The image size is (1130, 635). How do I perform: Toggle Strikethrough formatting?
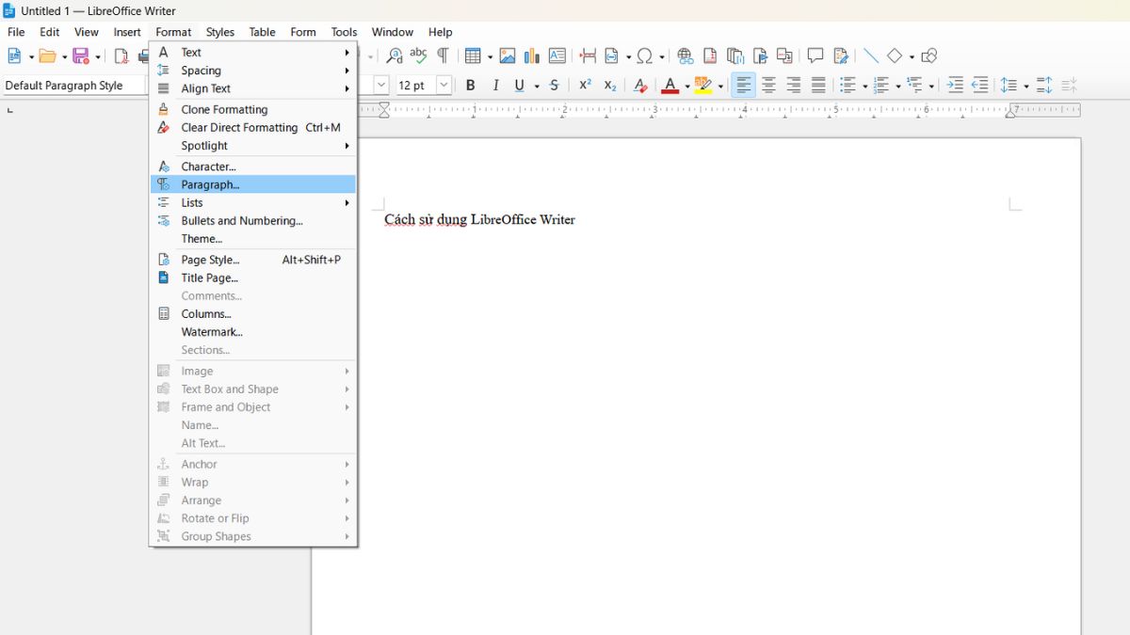(554, 86)
